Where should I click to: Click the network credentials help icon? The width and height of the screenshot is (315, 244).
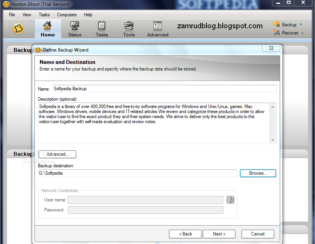(230, 200)
